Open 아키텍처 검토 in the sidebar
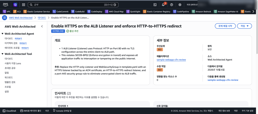The image size is (258, 114). [11, 43]
